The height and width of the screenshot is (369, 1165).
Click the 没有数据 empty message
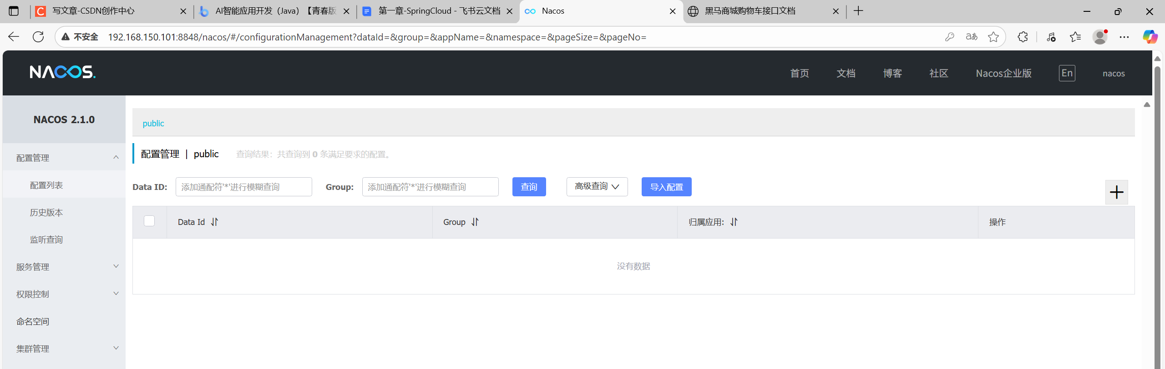click(633, 266)
